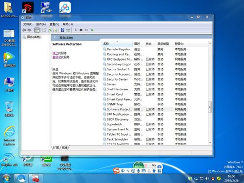Image resolution: width=244 pixels, height=183 pixels.
Task: Select the SPP Notification service row
Action: pos(145,114)
